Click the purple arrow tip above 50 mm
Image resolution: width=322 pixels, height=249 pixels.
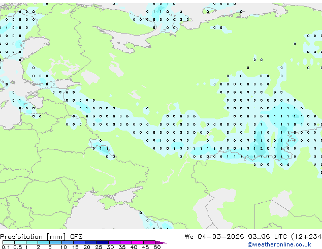click(161, 242)
